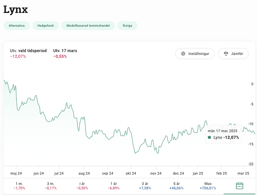
Task: Click the -12,07% selected period value
Action: [x=18, y=56]
